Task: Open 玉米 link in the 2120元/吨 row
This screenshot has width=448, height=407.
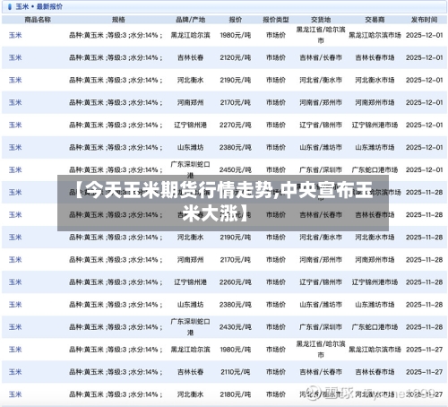Action: pyautogui.click(x=15, y=57)
